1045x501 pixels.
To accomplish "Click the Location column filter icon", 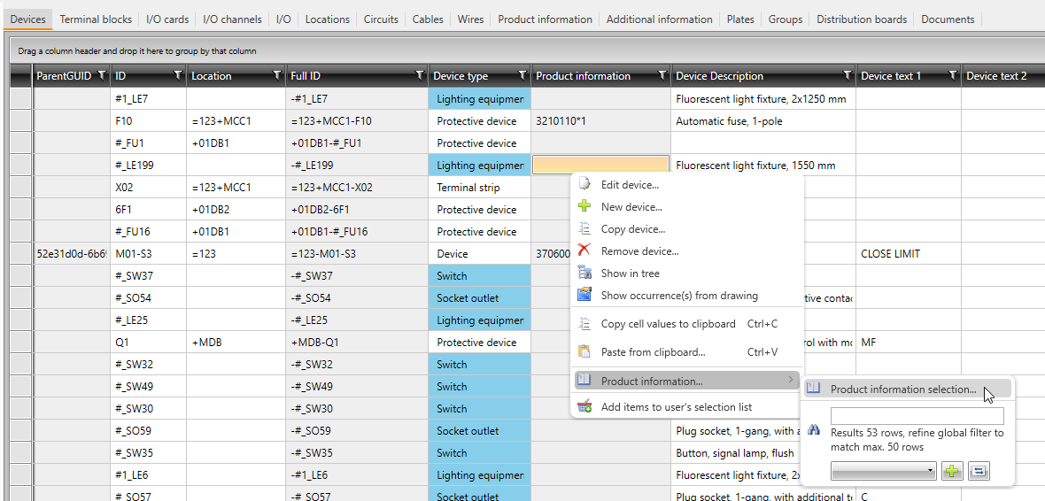I will click(x=277, y=75).
